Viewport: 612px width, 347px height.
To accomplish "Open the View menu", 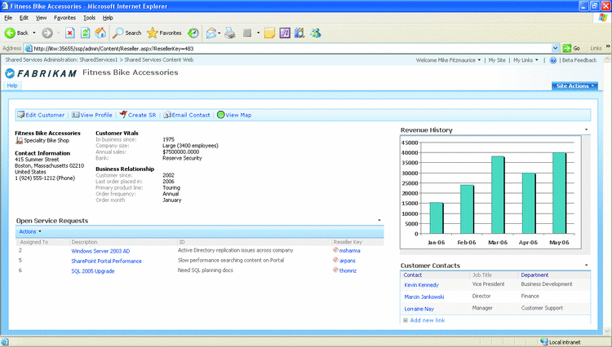I will (41, 18).
